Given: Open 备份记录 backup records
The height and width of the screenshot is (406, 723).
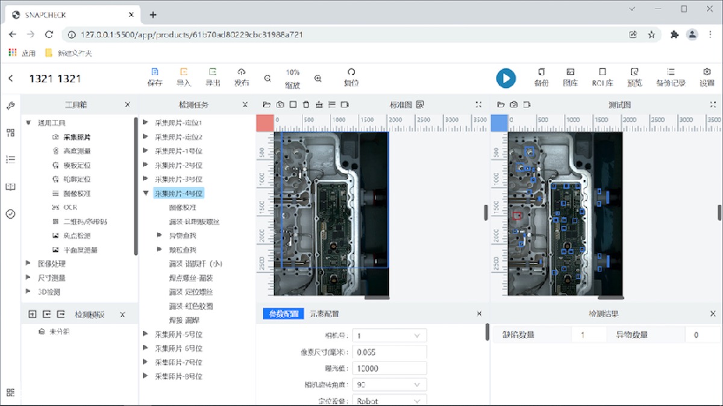Looking at the screenshot, I should point(671,72).
